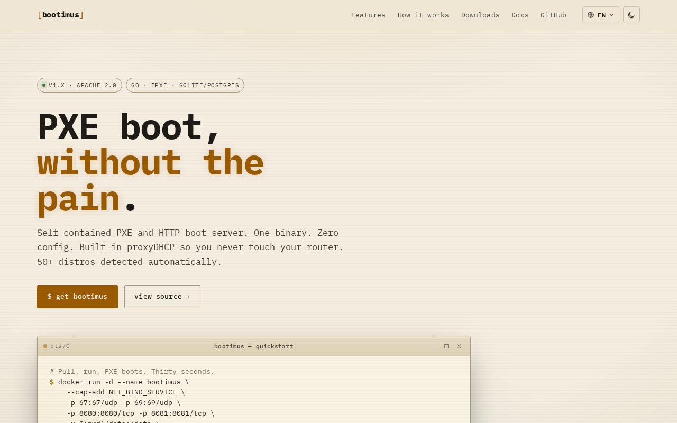Open the Features nav link
677x423 pixels.
(368, 15)
